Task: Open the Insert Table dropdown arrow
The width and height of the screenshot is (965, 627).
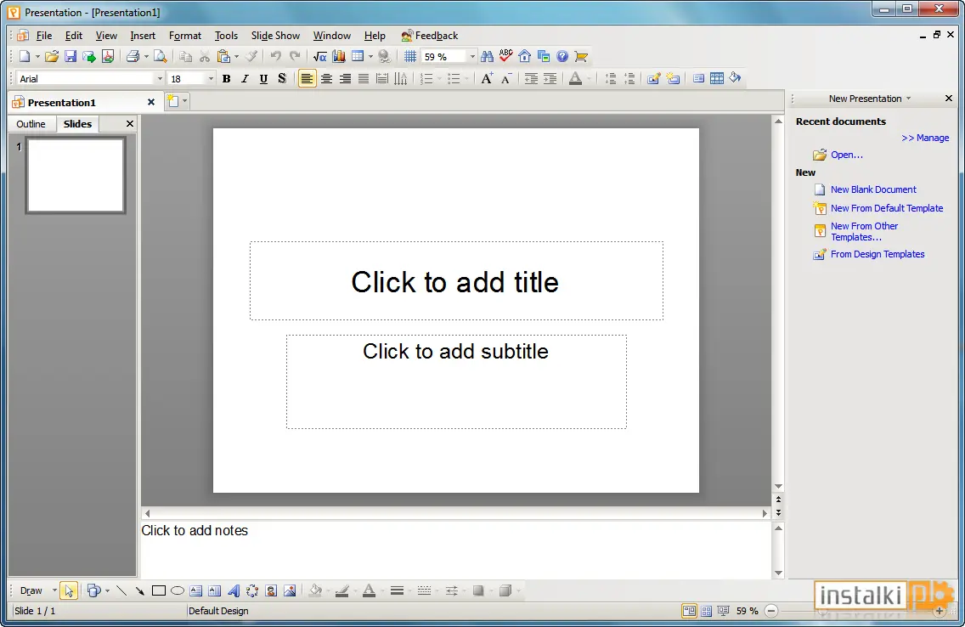Action: (x=370, y=57)
